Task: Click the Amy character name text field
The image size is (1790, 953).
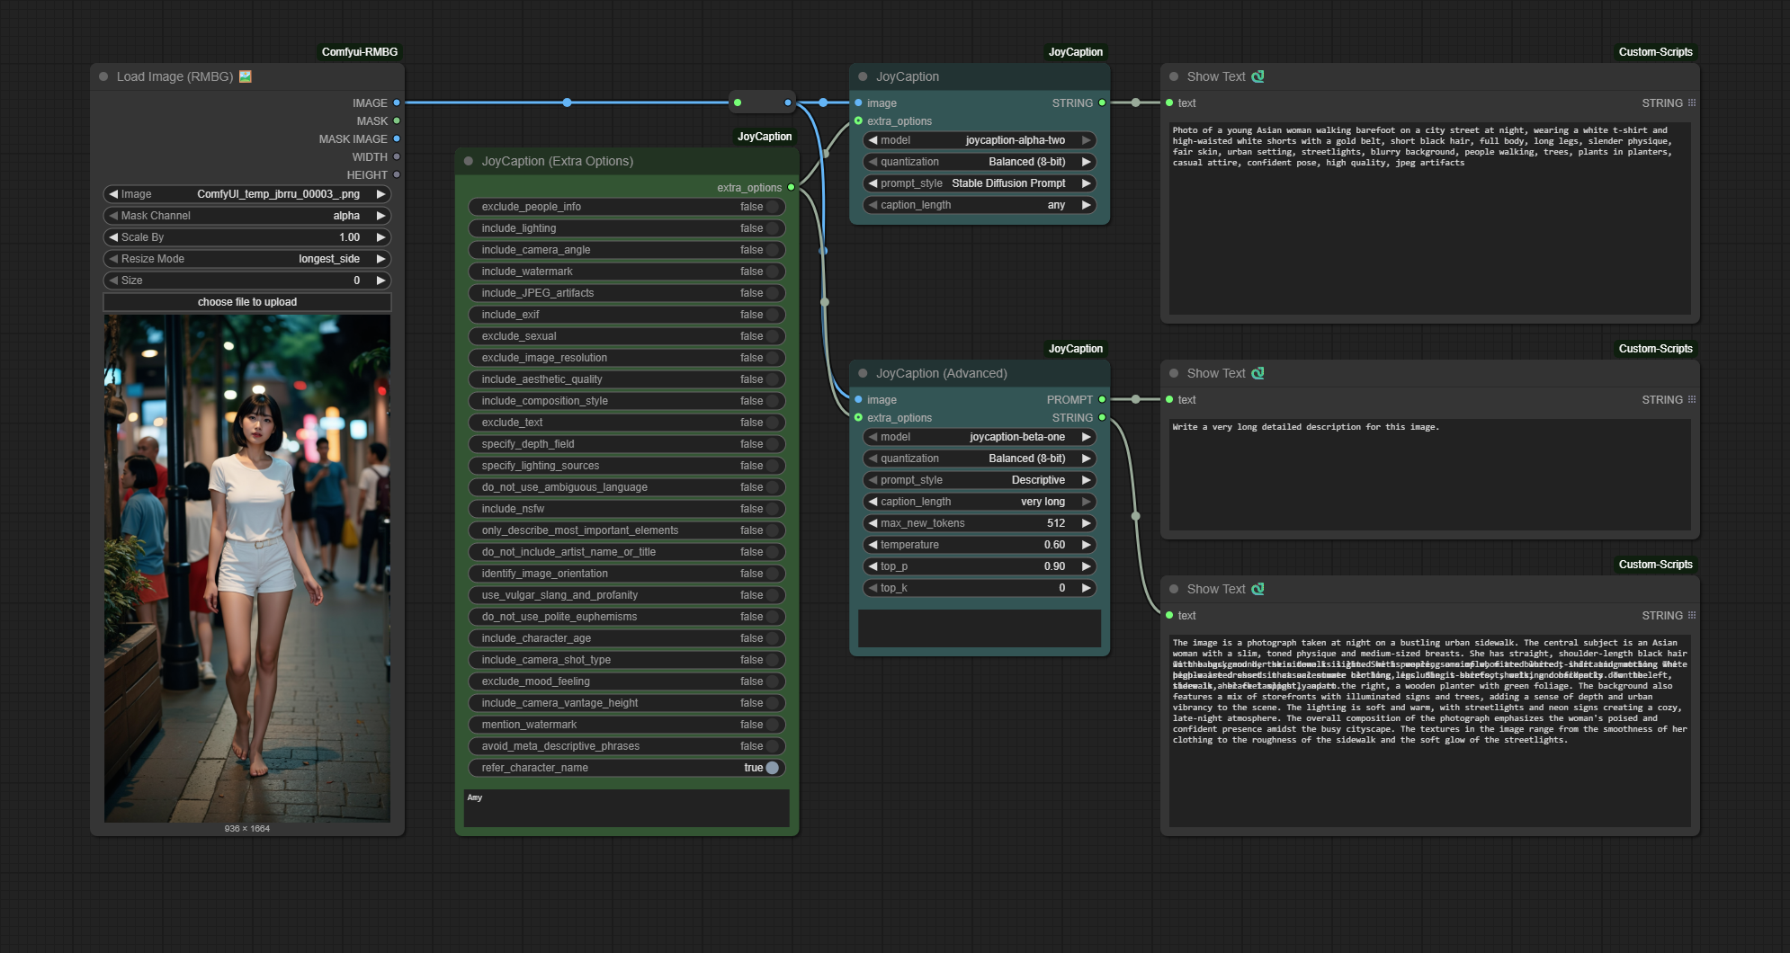Action: 625,807
